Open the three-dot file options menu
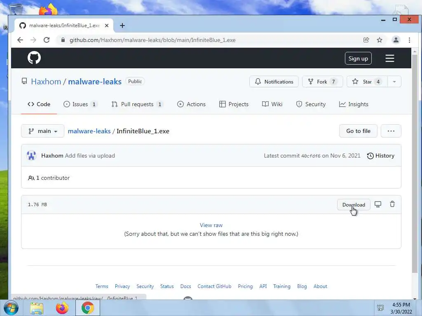 tap(391, 131)
